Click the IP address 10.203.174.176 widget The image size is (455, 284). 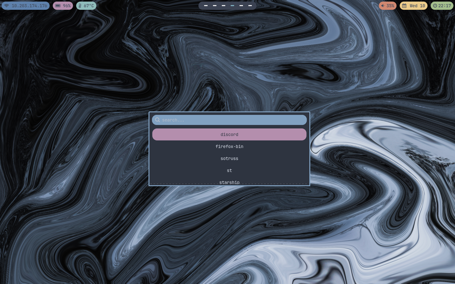tap(26, 6)
